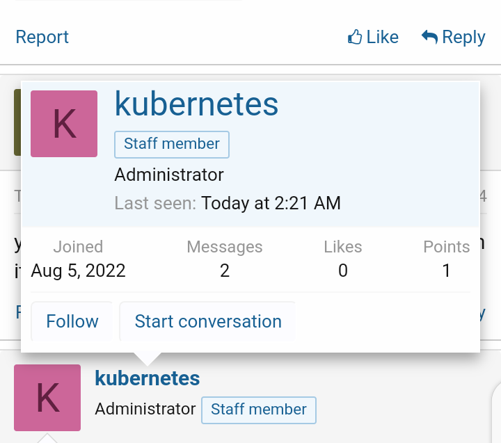Viewport: 501px width, 443px height.
Task: Click the Reply arrow icon
Action: coord(429,37)
